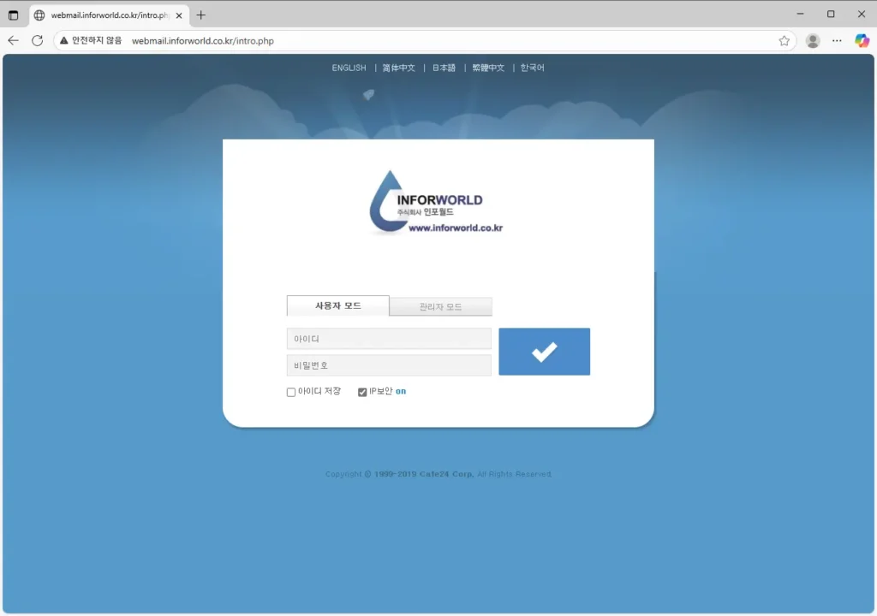Open the browser profile avatar

point(813,41)
